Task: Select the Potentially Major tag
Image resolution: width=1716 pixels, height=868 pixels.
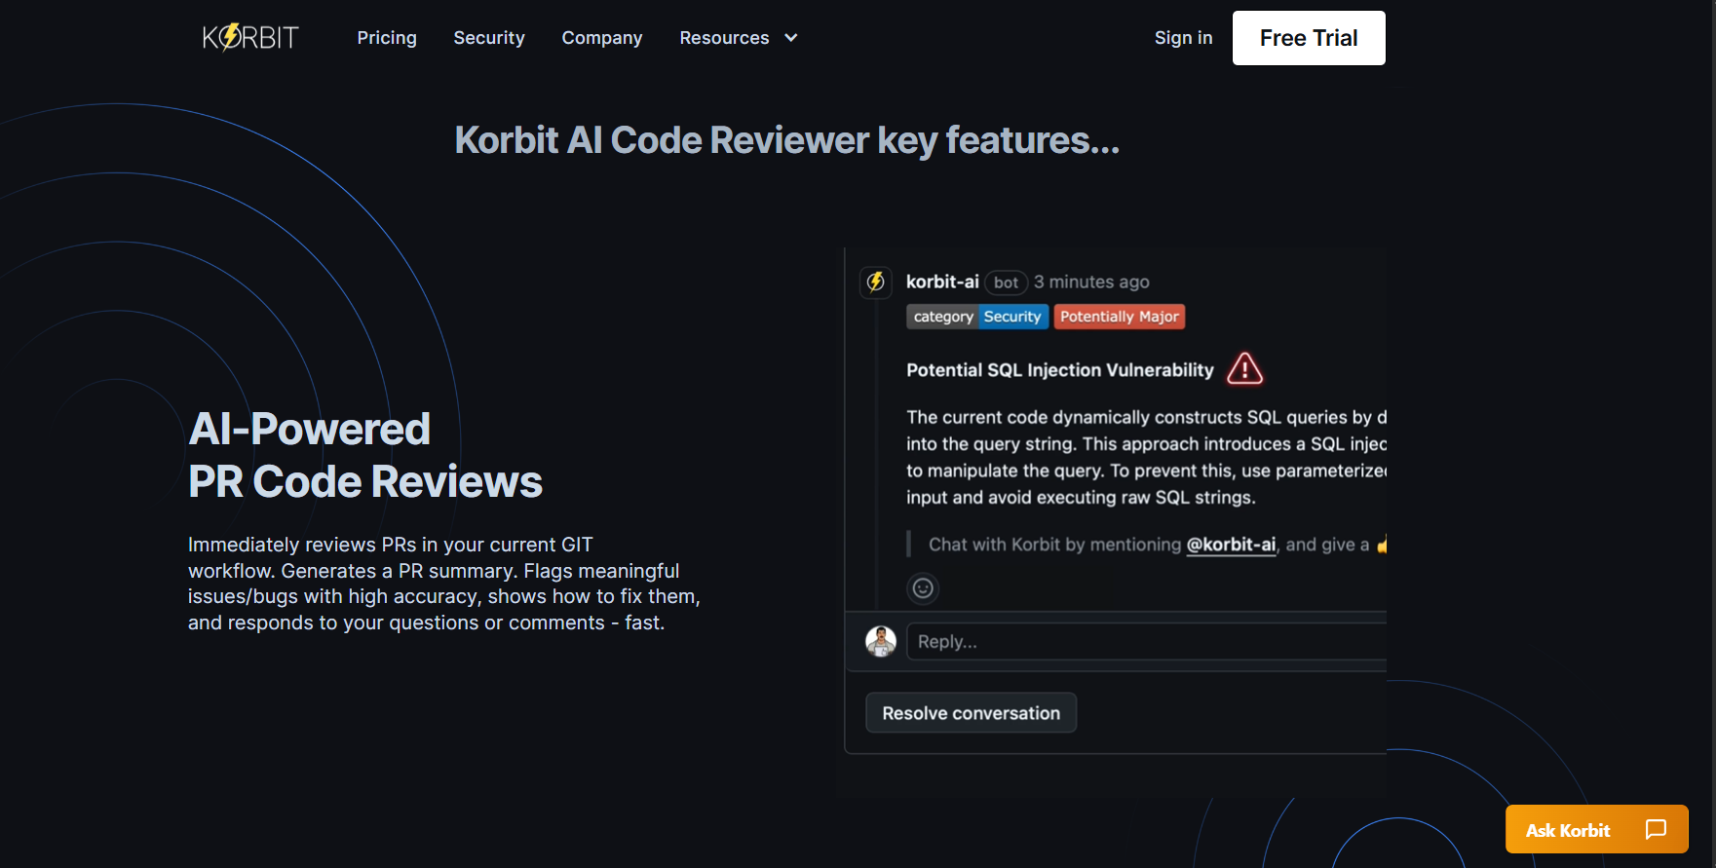Action: click(1120, 317)
